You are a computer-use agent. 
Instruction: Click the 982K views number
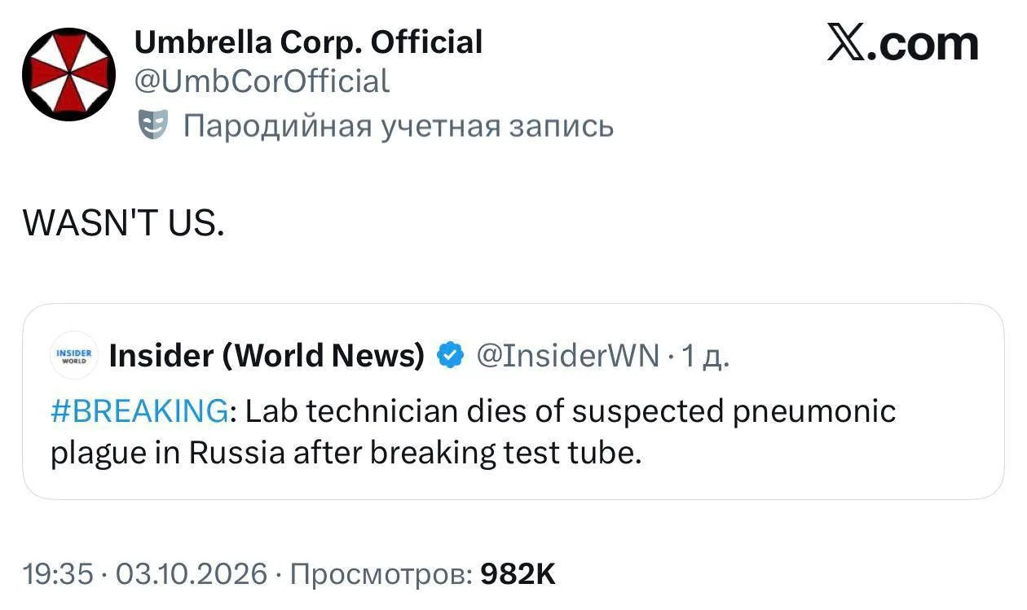tap(518, 574)
